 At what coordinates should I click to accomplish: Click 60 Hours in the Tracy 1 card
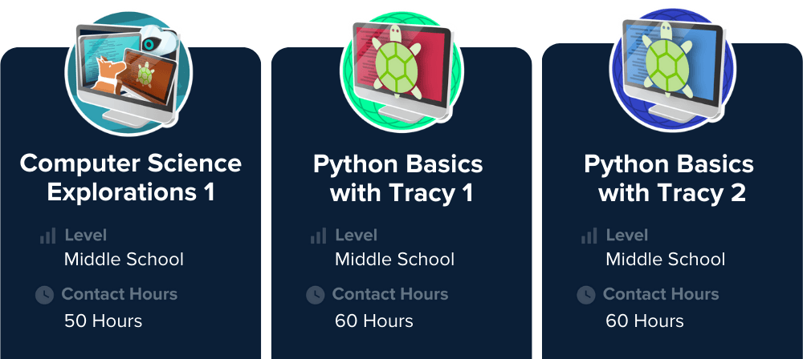pos(373,321)
